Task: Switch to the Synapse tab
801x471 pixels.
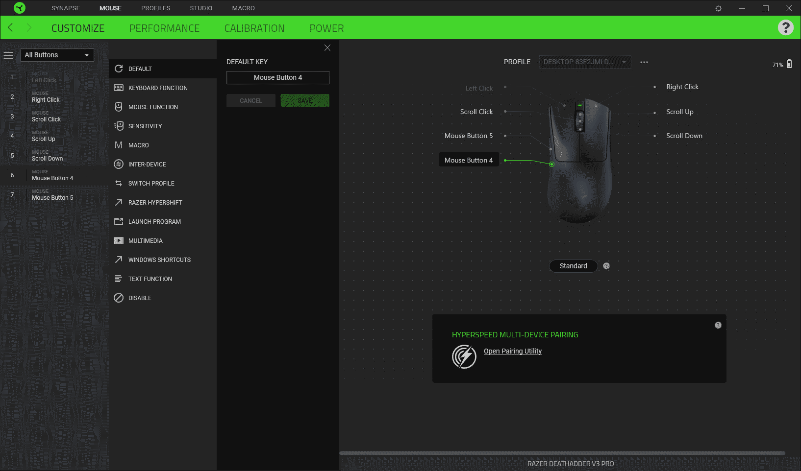Action: click(x=66, y=8)
